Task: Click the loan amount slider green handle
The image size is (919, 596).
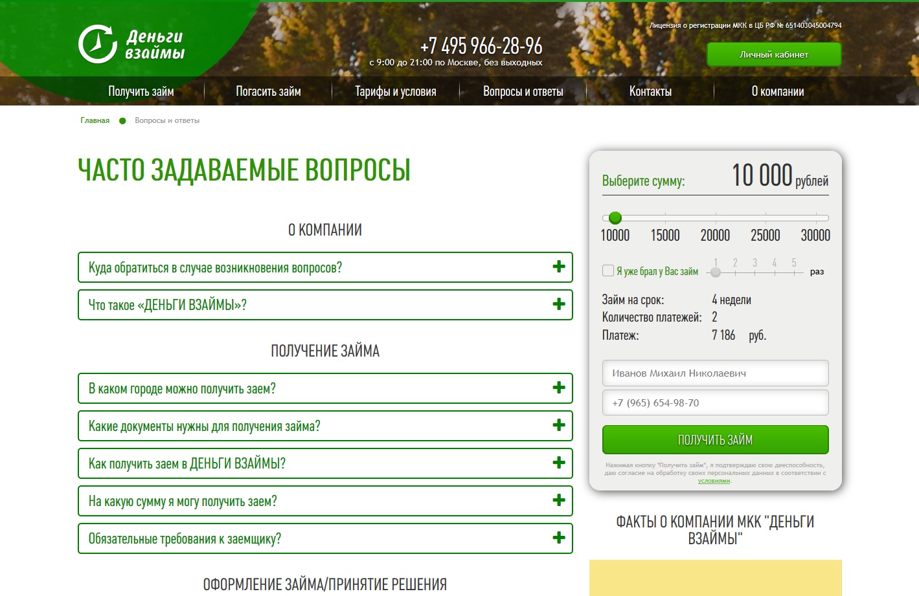Action: [615, 218]
